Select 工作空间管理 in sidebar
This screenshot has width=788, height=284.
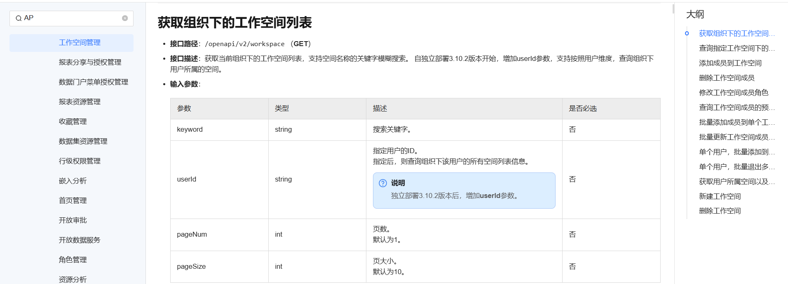(80, 43)
